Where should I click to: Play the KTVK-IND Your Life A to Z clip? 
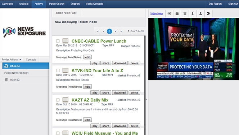click(x=95, y=93)
